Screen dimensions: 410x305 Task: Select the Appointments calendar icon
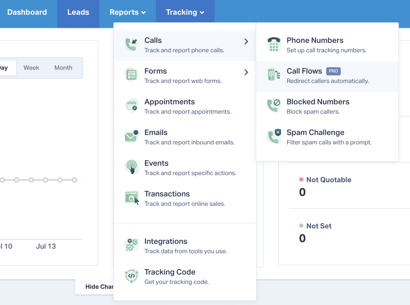coord(131,106)
